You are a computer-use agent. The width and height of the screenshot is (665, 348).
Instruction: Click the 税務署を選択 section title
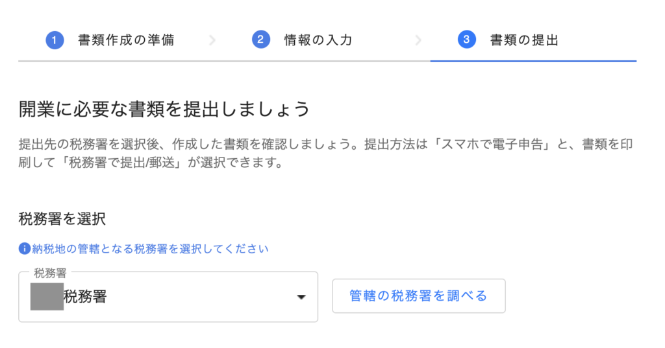pyautogui.click(x=62, y=219)
